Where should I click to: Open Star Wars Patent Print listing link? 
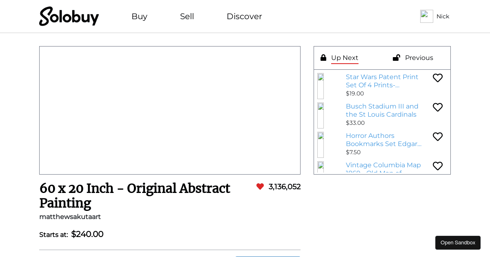[x=382, y=81]
